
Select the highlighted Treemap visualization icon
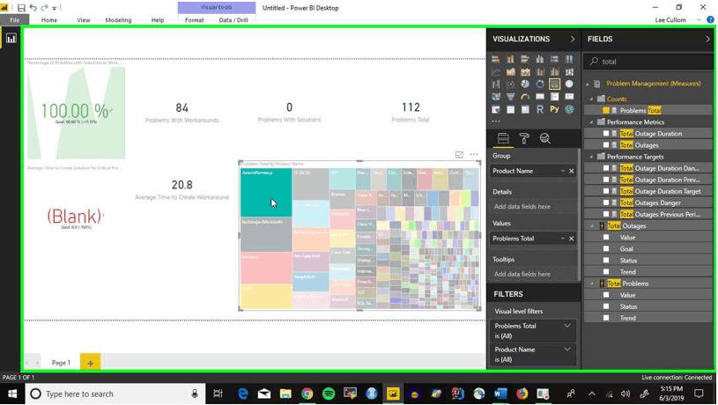pyautogui.click(x=554, y=85)
